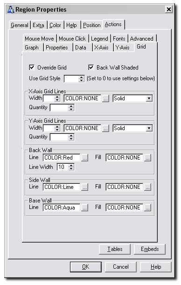Open the Mouse Move sub-tab

point(40,39)
